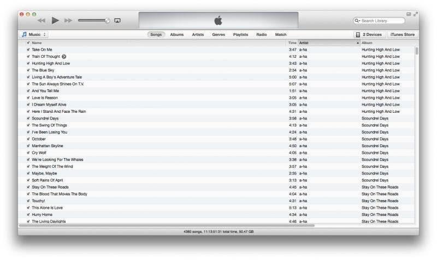Select The Blood That Moves The Body

point(60,194)
